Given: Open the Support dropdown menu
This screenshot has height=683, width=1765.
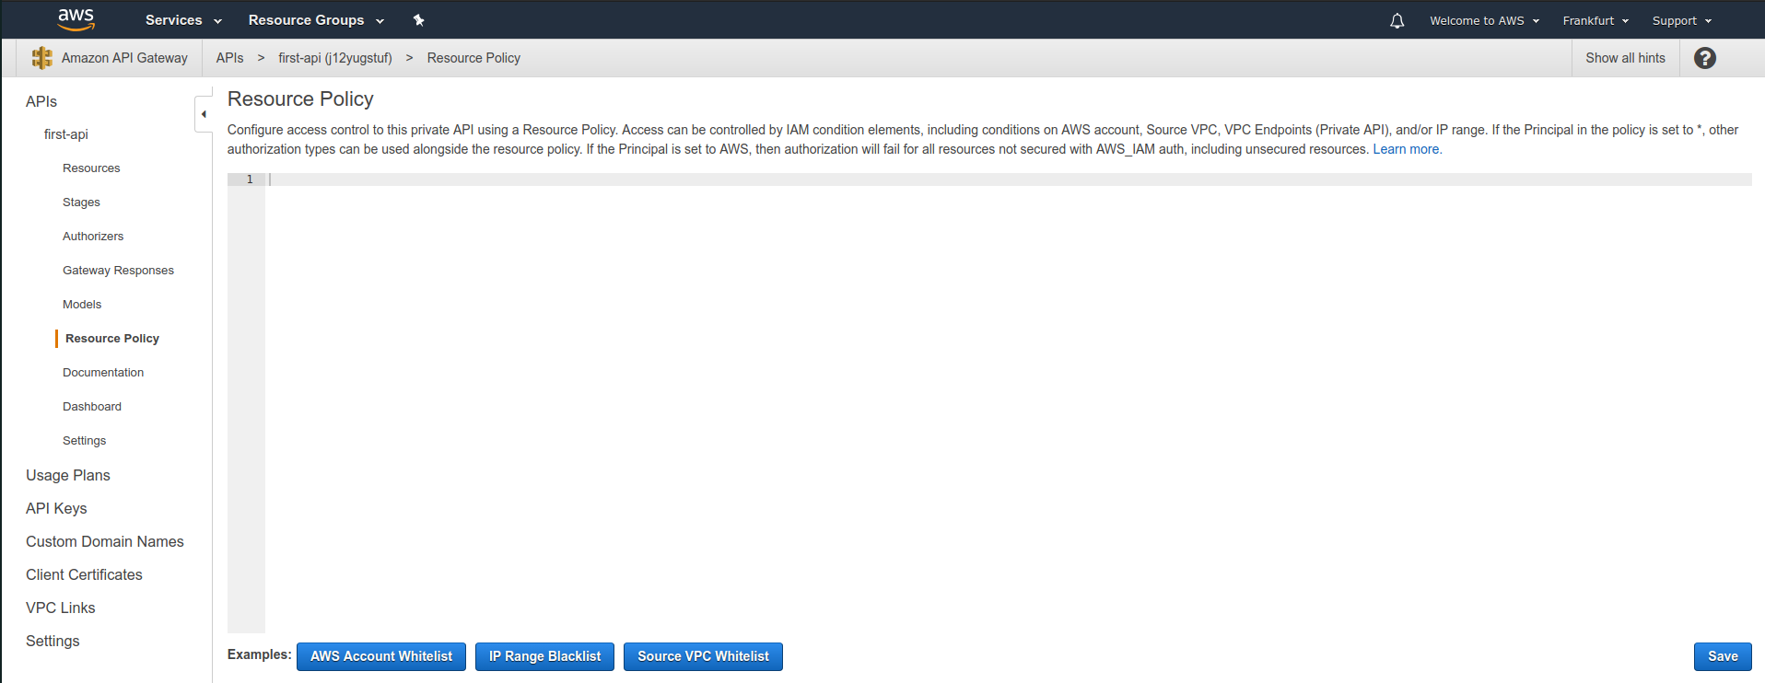Looking at the screenshot, I should coord(1681,20).
